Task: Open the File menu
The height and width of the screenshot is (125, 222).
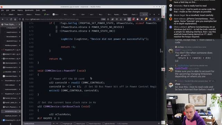Action: [x=2, y=10]
